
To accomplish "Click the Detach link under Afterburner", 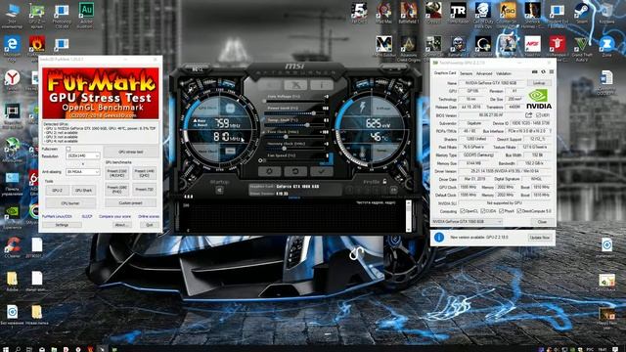I will coord(293,198).
